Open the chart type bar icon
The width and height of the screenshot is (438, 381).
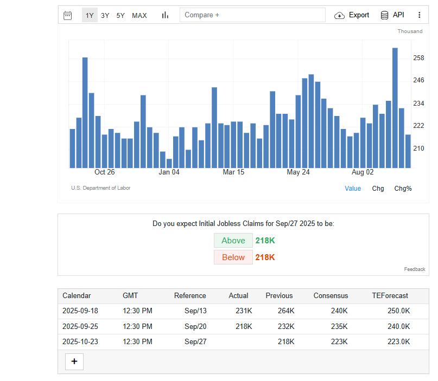tap(165, 15)
